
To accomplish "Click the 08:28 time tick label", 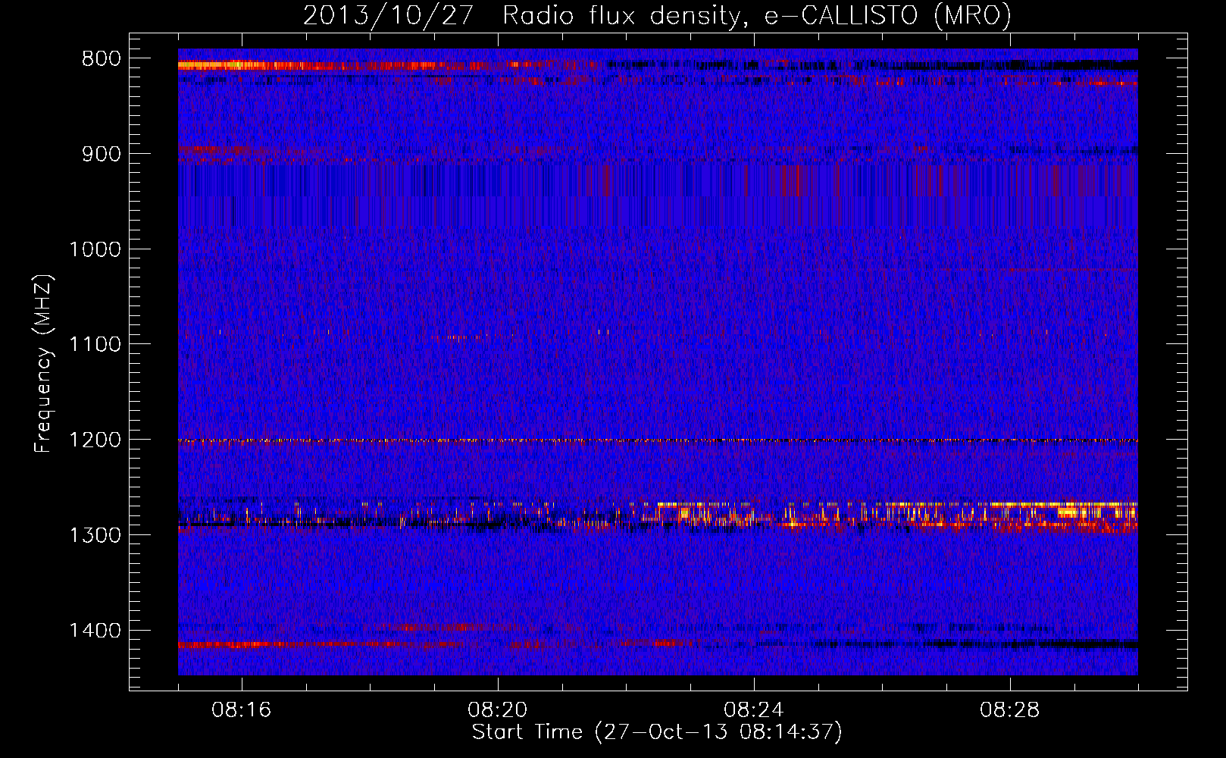I will pyautogui.click(x=1010, y=710).
